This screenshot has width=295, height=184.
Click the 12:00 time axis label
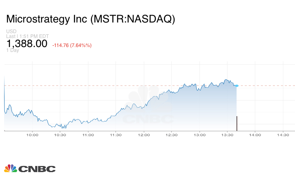pyautogui.click(x=144, y=135)
